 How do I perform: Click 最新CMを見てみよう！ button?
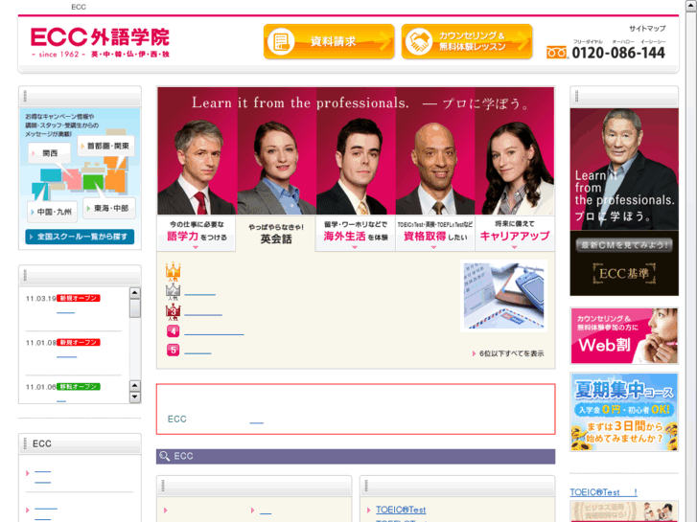click(624, 245)
